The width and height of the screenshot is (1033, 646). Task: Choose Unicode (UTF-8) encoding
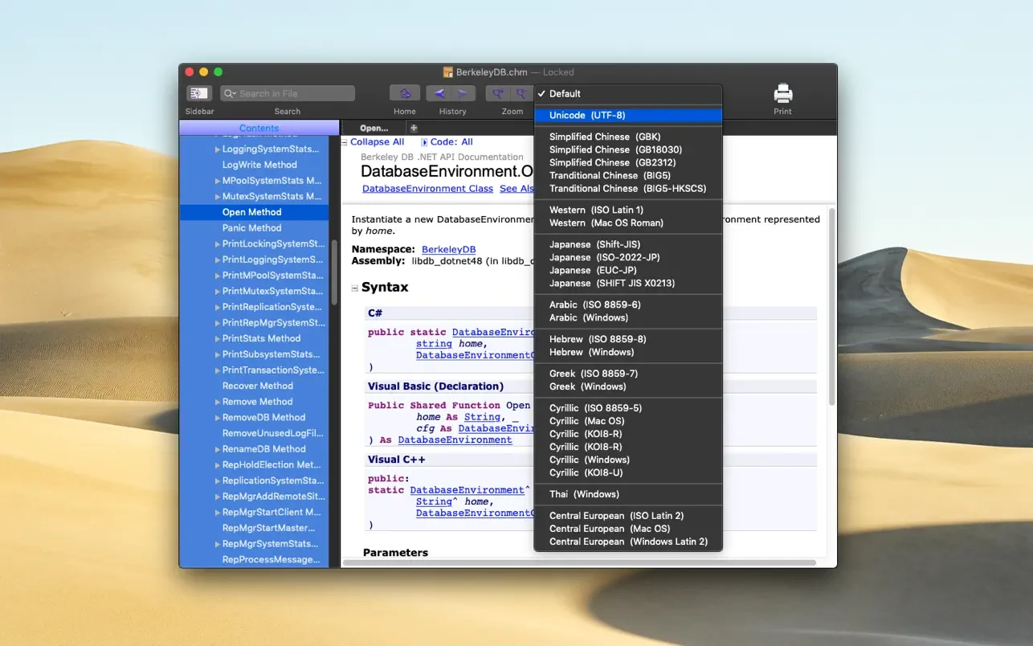[586, 116]
